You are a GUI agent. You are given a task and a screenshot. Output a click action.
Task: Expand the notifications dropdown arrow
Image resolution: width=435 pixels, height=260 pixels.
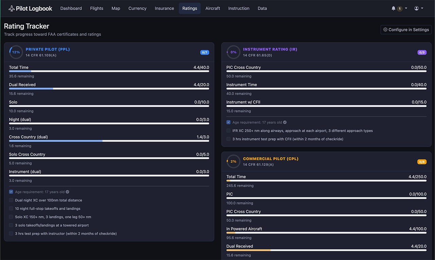coord(406,9)
